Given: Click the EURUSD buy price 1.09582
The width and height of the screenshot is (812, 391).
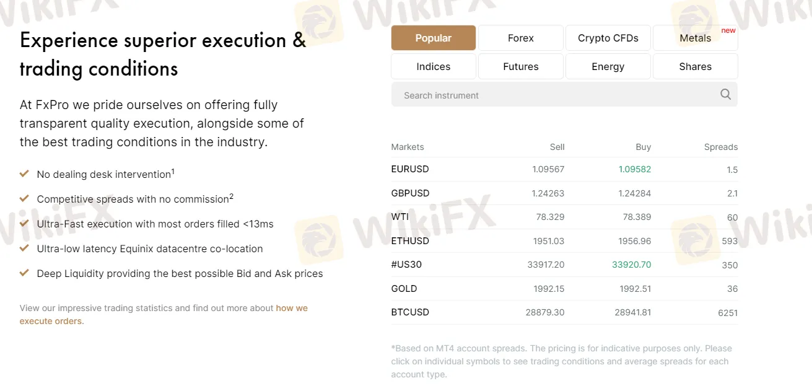Looking at the screenshot, I should [634, 169].
